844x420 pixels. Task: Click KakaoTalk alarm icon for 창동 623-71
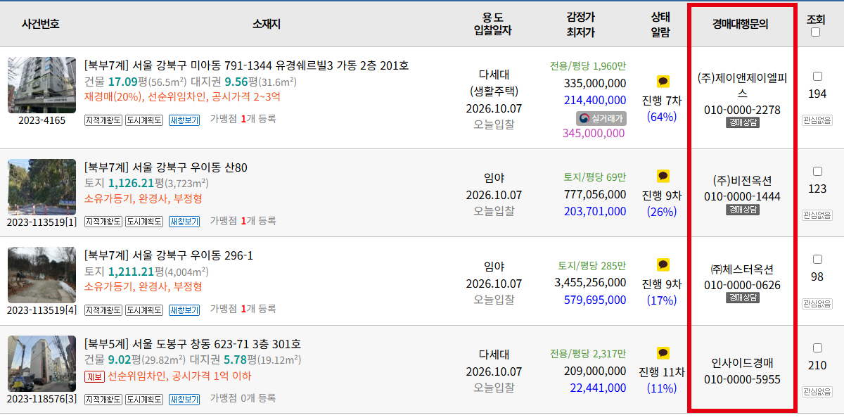pos(663,353)
